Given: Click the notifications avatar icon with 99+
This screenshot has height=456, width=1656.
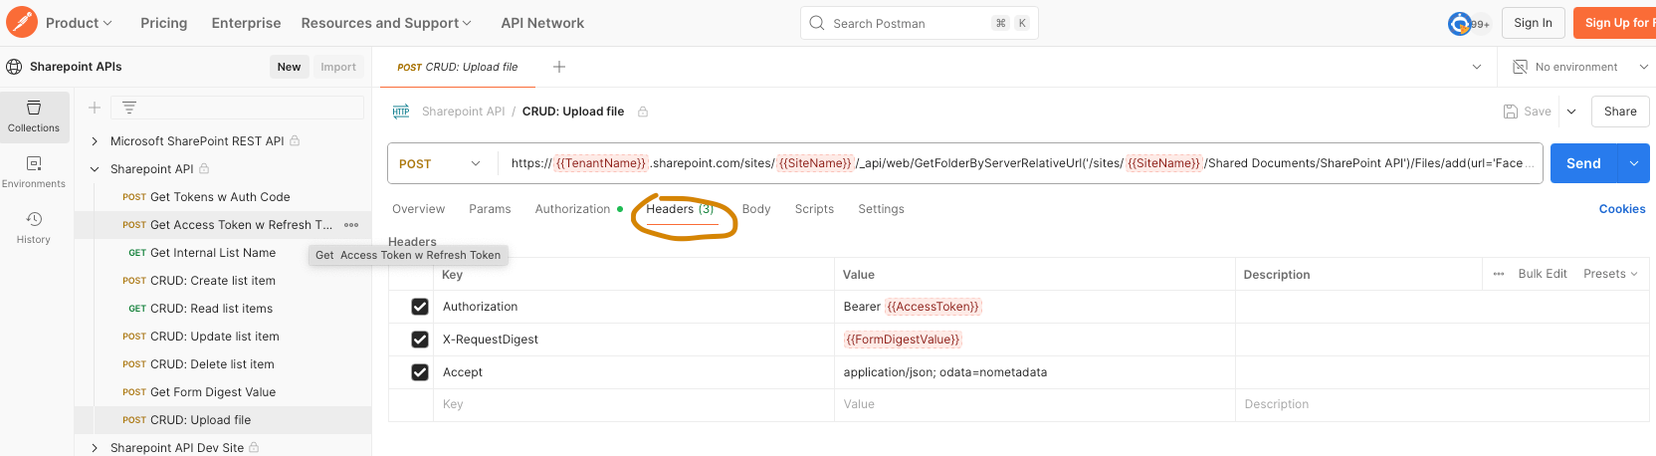Looking at the screenshot, I should click(x=1469, y=23).
